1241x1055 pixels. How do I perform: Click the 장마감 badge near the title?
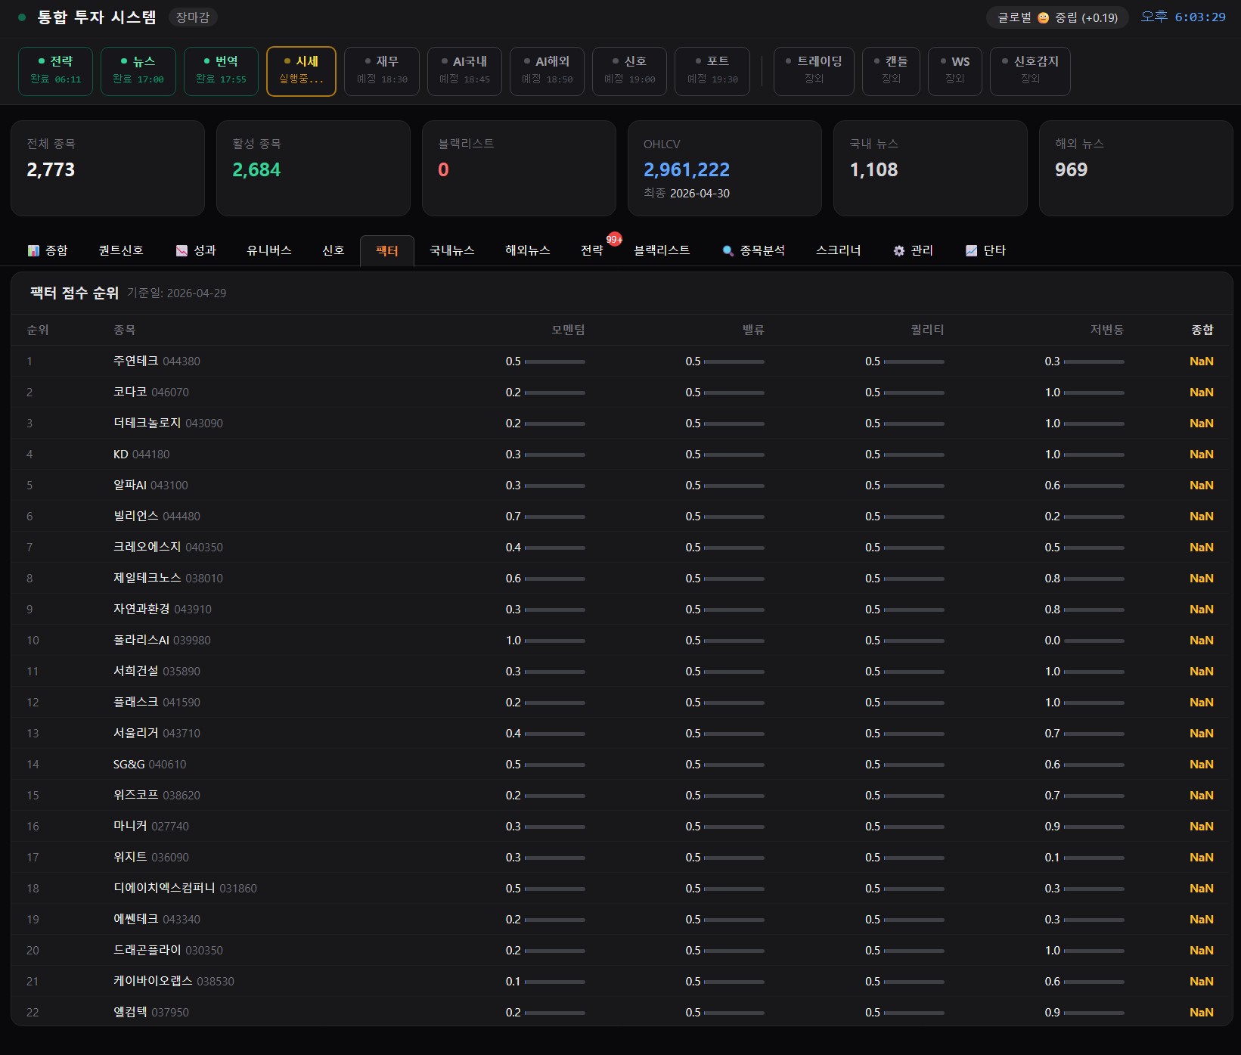192,17
